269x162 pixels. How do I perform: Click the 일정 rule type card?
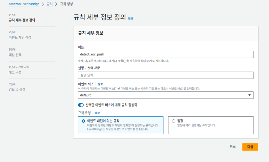210,125
